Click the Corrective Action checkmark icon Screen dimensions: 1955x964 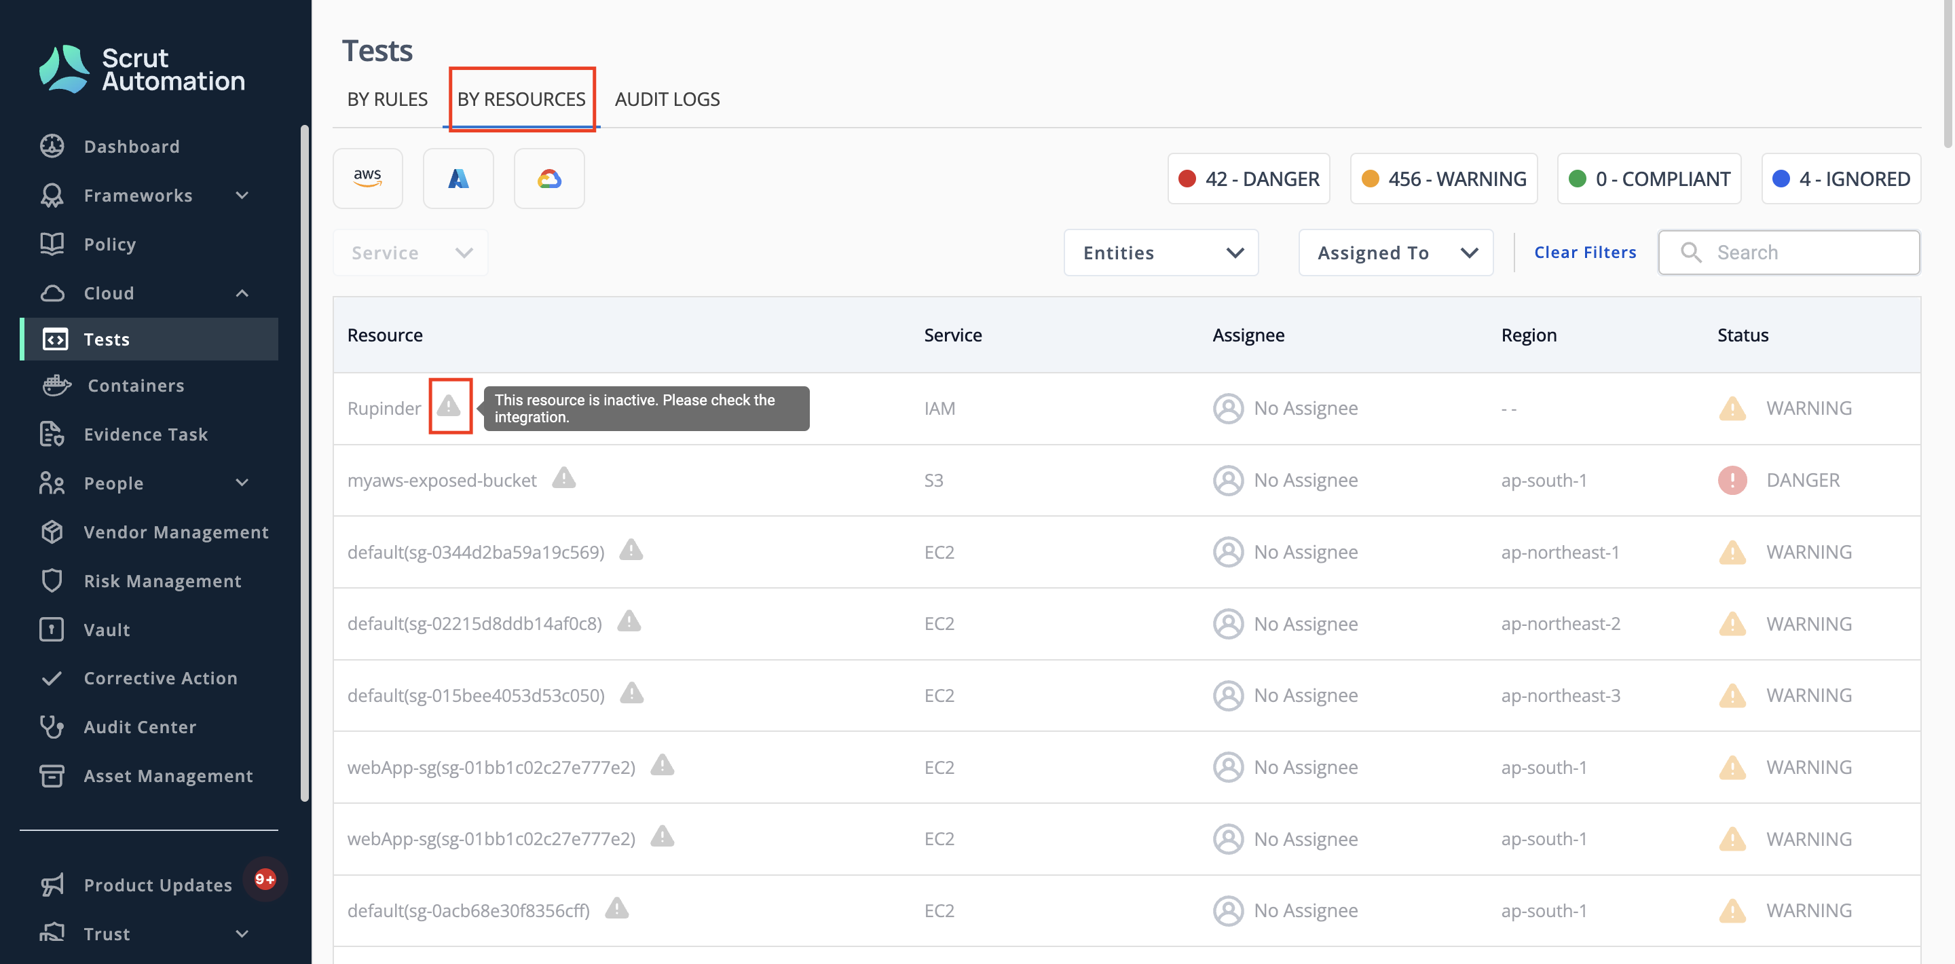pyautogui.click(x=52, y=678)
